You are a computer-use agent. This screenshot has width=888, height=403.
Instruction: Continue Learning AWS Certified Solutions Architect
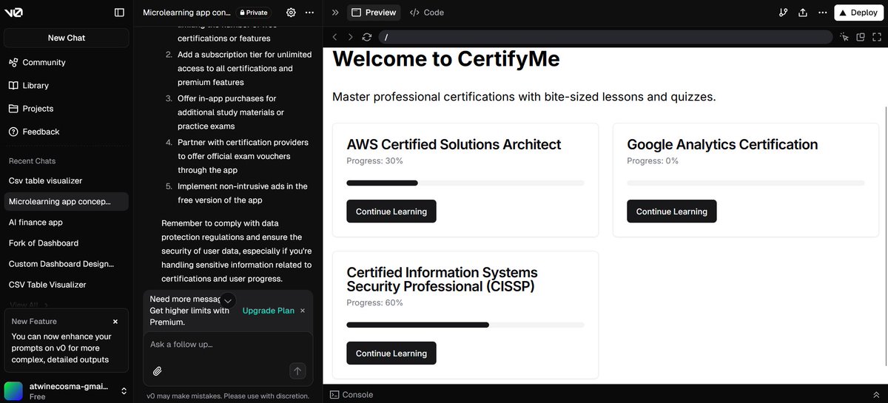[391, 211]
